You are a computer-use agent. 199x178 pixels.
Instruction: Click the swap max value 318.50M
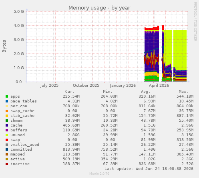185,140
